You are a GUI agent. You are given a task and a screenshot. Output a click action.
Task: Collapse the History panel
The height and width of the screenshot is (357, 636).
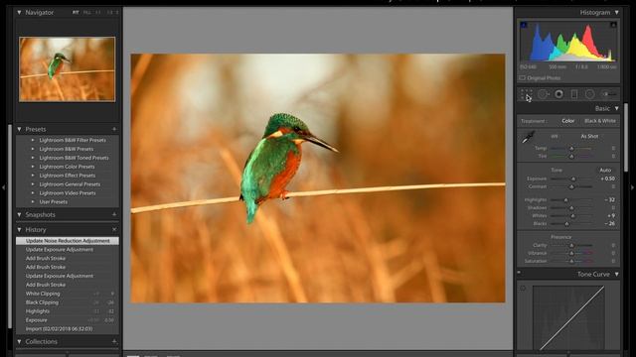click(19, 229)
